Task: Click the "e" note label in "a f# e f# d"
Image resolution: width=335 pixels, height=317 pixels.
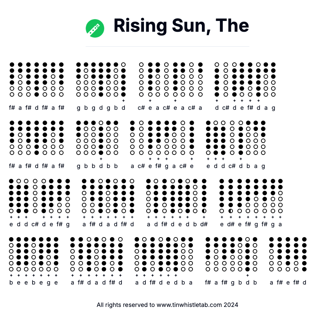Action: pyautogui.click(x=288, y=283)
